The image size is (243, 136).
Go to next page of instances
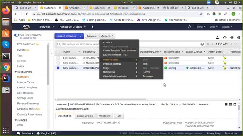(231, 44)
